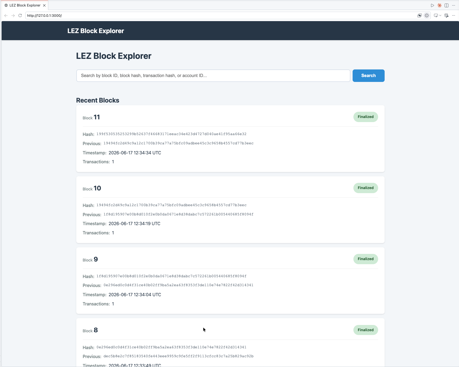Open the browser developer tools wrench icon
Image resolution: width=459 pixels, height=367 pixels.
click(447, 15)
